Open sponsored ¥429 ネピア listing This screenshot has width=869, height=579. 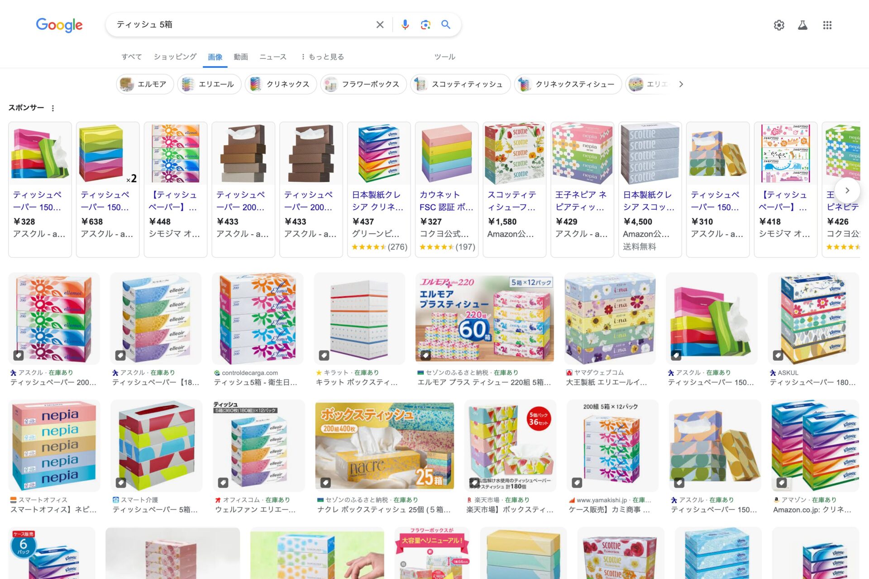point(583,189)
